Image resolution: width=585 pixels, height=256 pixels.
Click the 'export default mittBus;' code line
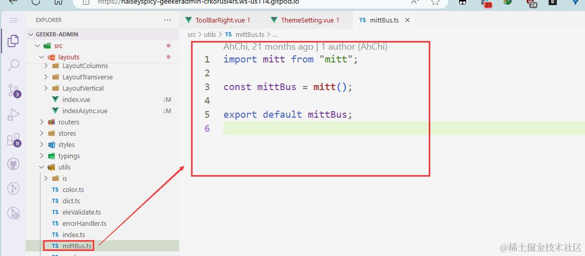288,114
